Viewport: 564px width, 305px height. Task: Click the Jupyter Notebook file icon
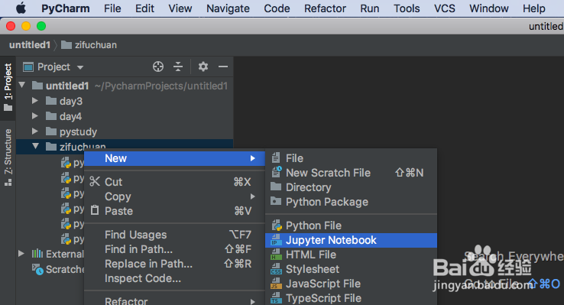pos(276,240)
